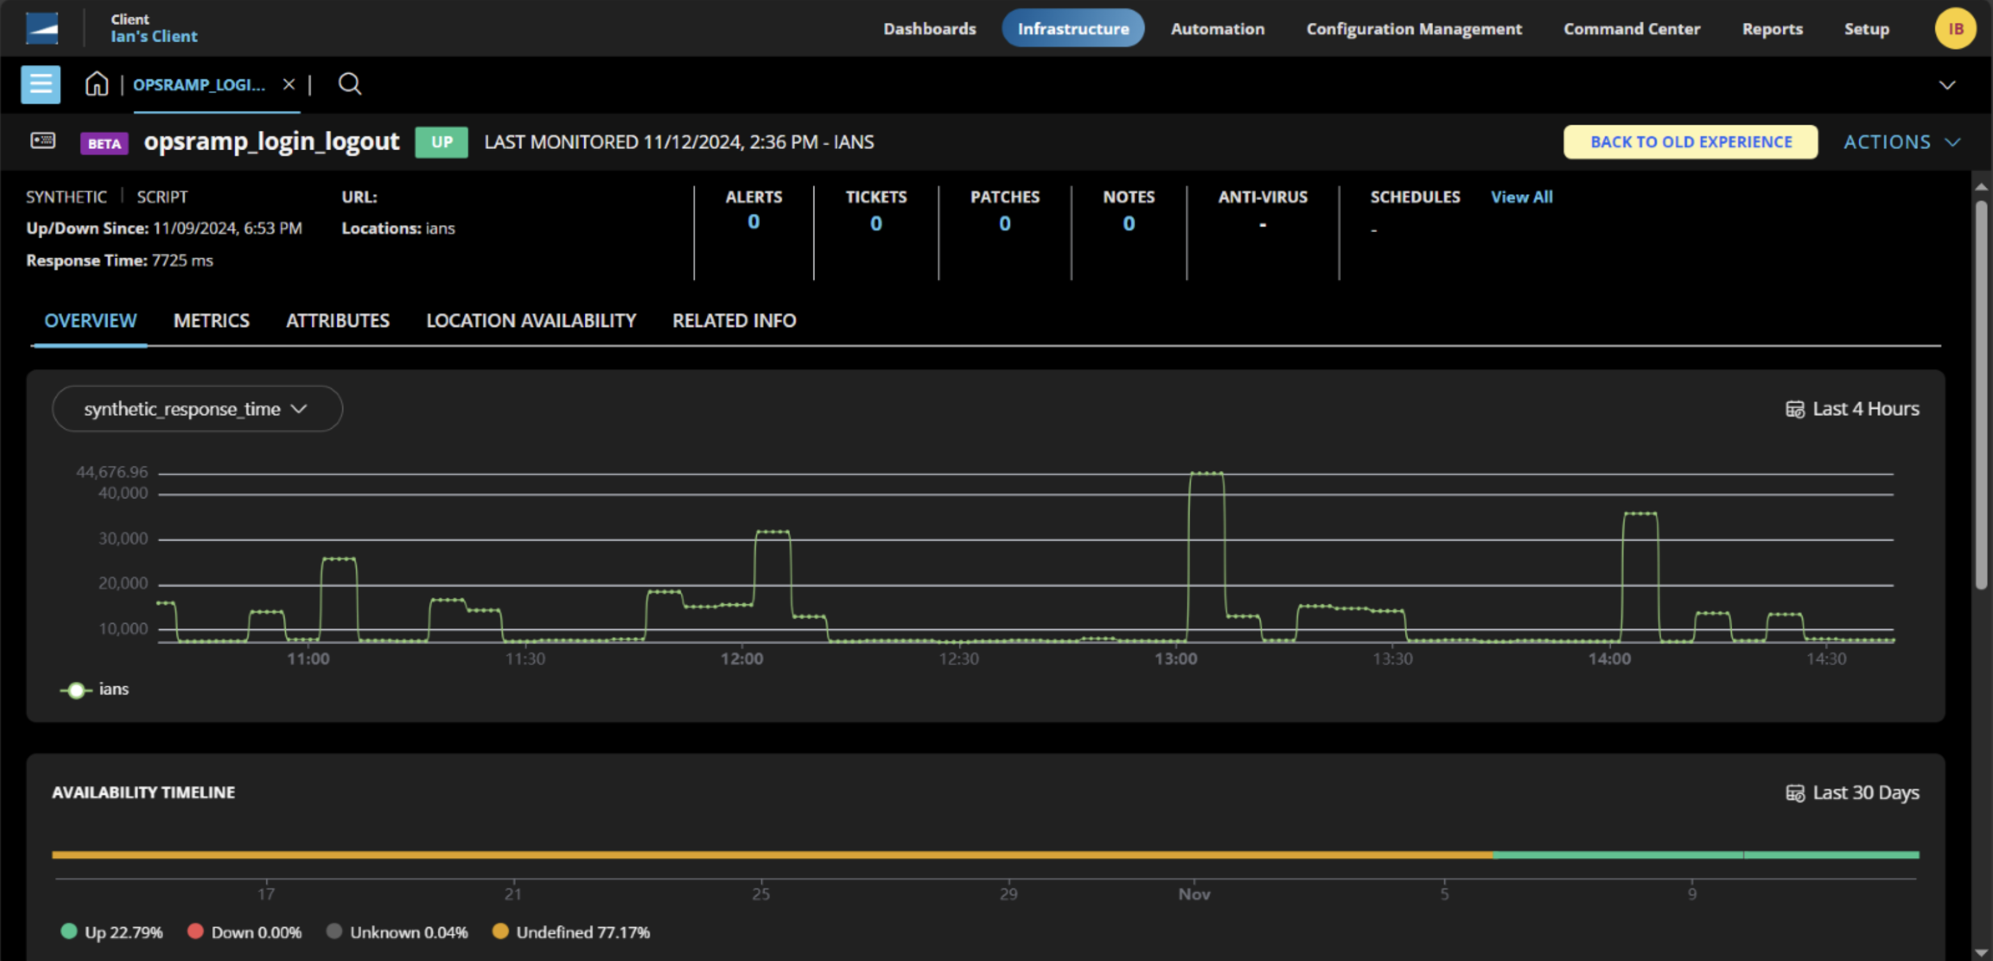The height and width of the screenshot is (961, 1993).
Task: Click the Locations: ians text
Action: (x=398, y=228)
